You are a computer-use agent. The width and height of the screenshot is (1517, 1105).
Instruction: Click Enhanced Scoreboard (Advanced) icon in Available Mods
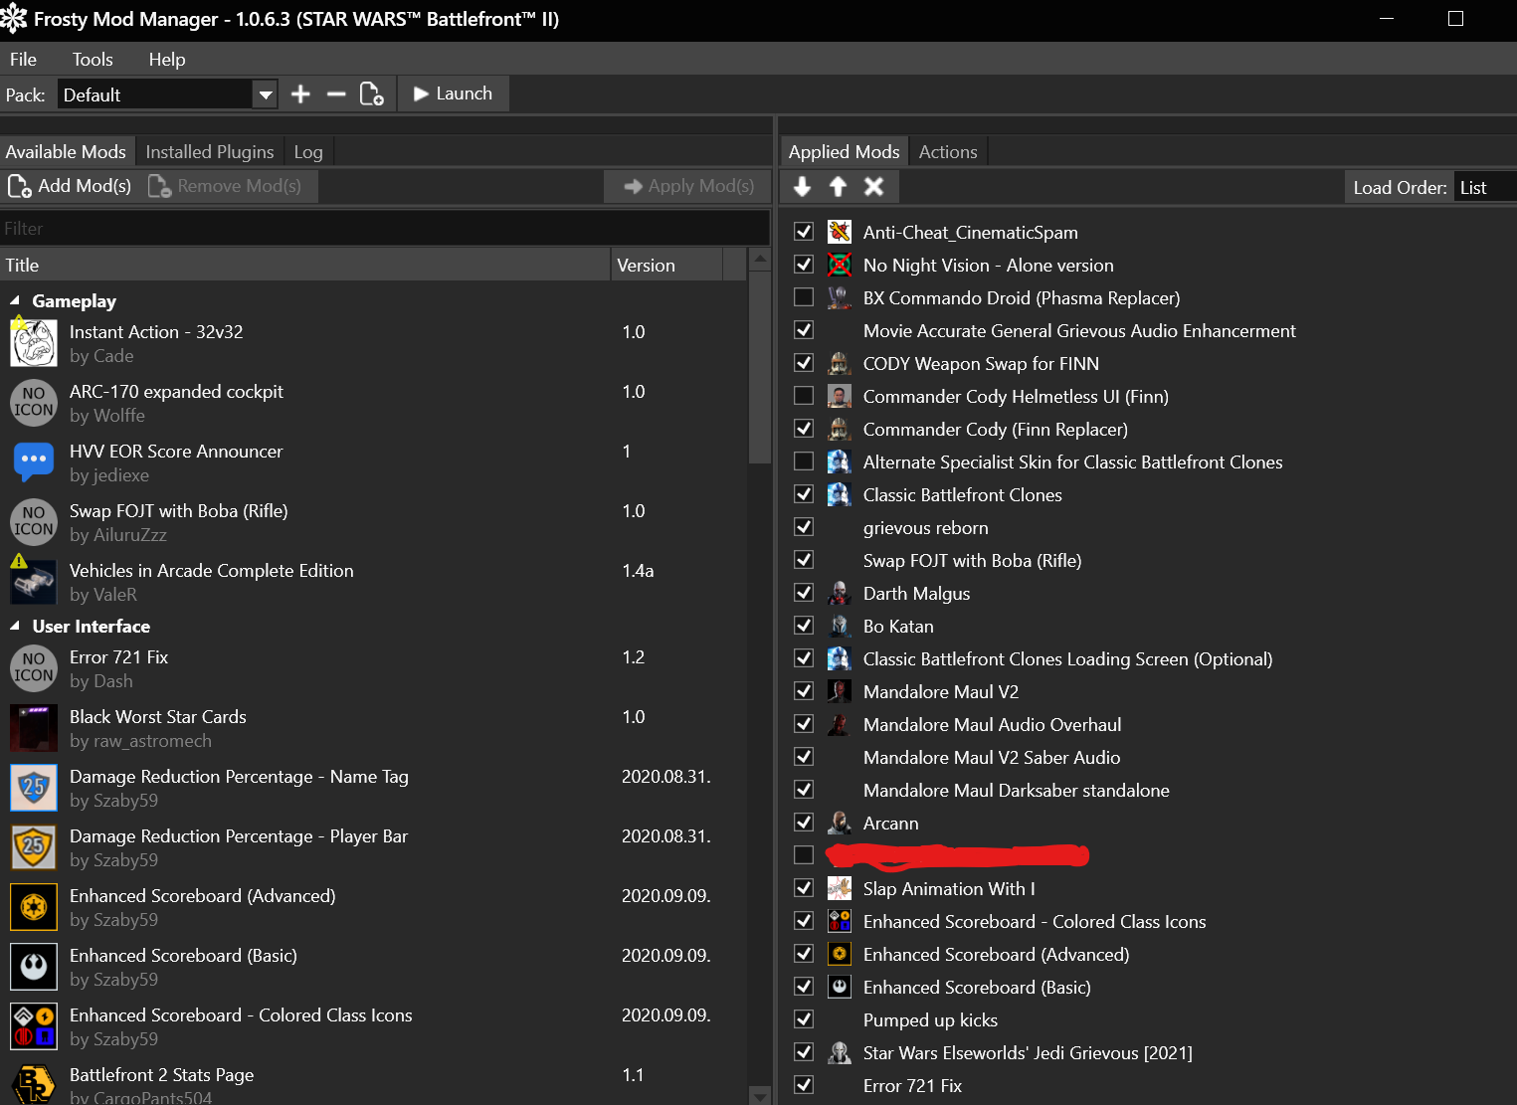(34, 907)
